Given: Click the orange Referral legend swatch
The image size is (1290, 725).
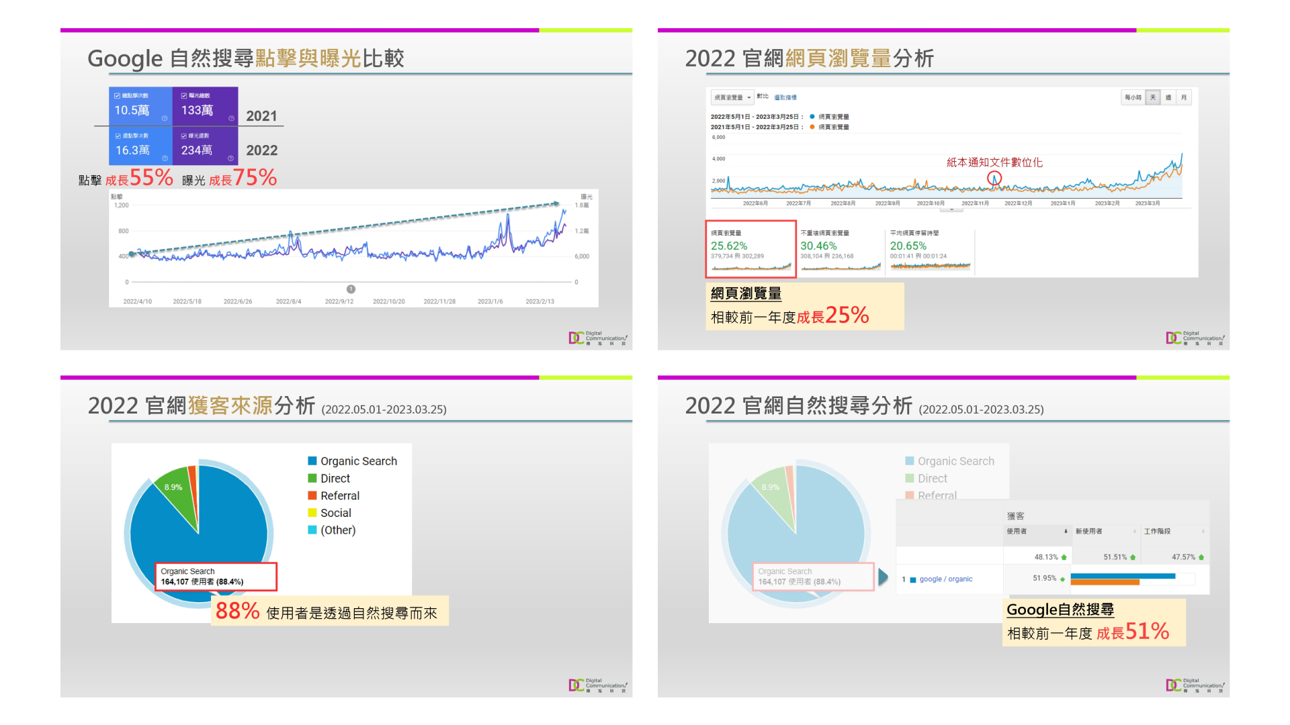Looking at the screenshot, I should coord(312,495).
